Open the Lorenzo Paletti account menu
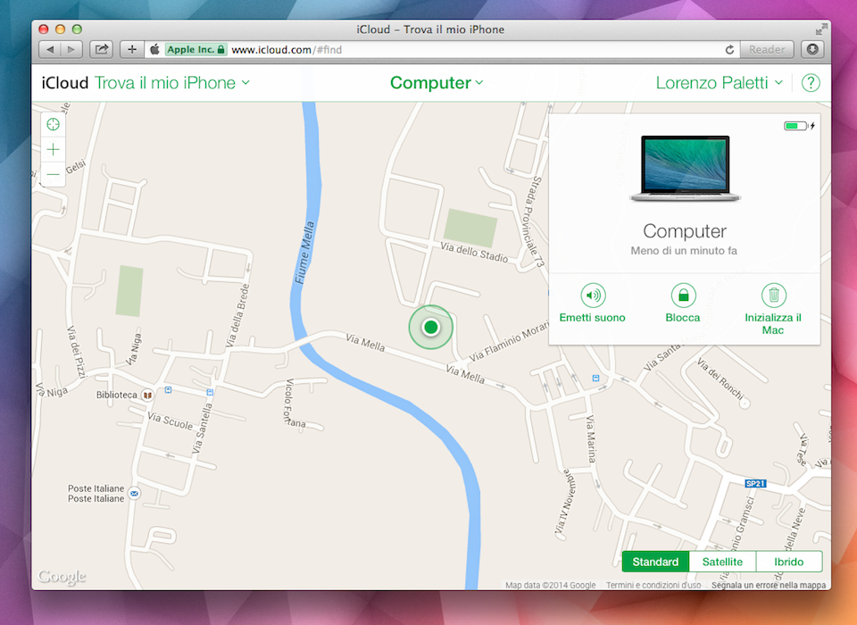This screenshot has width=857, height=625. (x=720, y=83)
